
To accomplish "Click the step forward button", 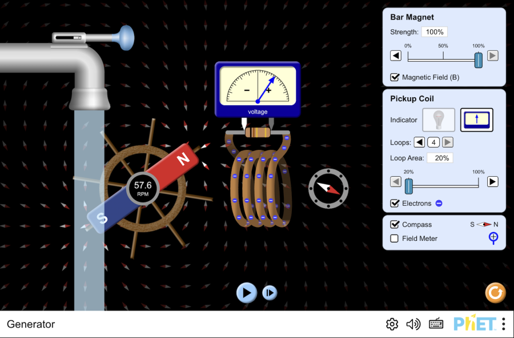I will [x=270, y=293].
